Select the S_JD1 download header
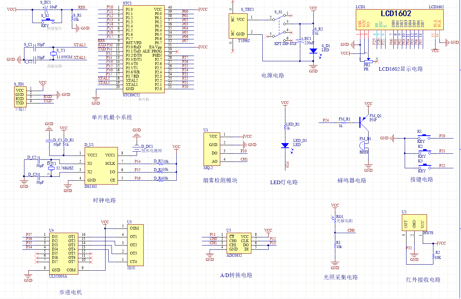 [x=20, y=97]
